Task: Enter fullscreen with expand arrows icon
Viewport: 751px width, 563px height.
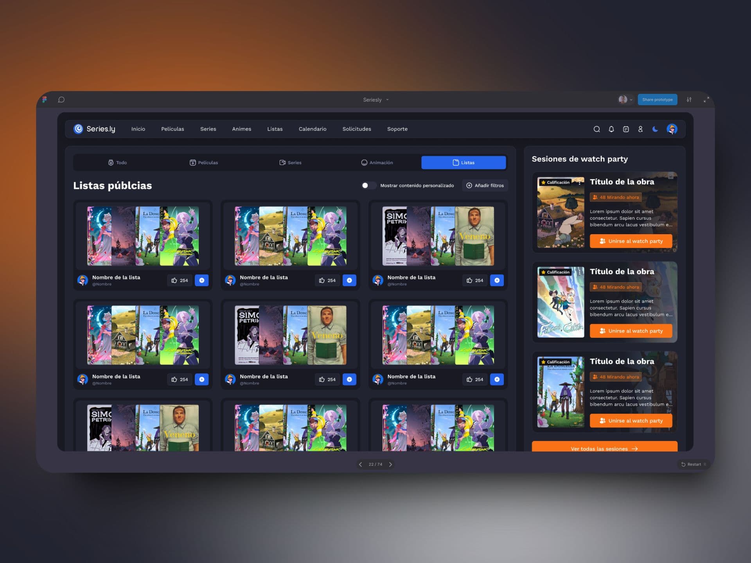Action: point(706,100)
